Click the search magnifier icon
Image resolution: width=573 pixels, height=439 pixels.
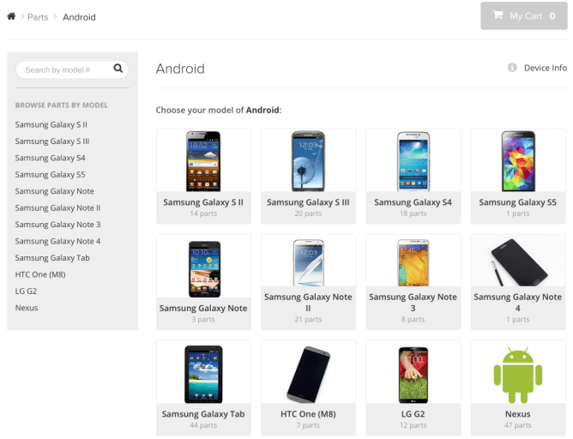[x=118, y=69]
